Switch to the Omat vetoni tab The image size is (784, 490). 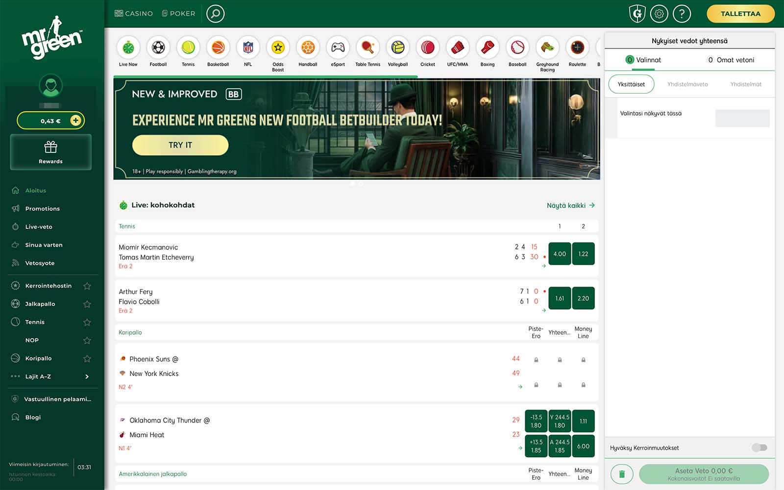coord(731,60)
